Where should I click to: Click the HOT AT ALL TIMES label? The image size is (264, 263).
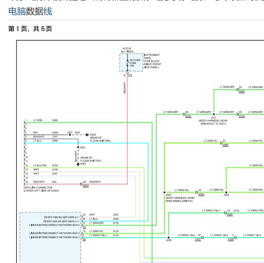coord(127,50)
